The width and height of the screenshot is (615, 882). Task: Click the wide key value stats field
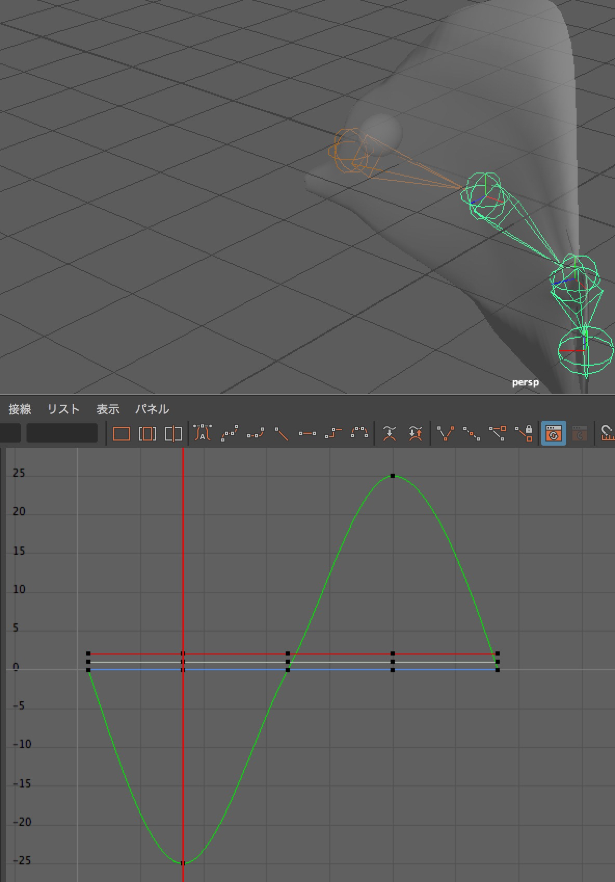pyautogui.click(x=62, y=433)
